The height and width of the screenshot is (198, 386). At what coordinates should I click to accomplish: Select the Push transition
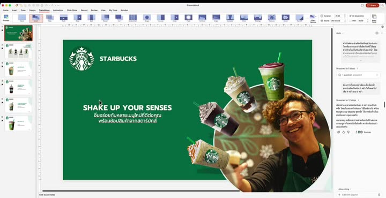[63, 18]
